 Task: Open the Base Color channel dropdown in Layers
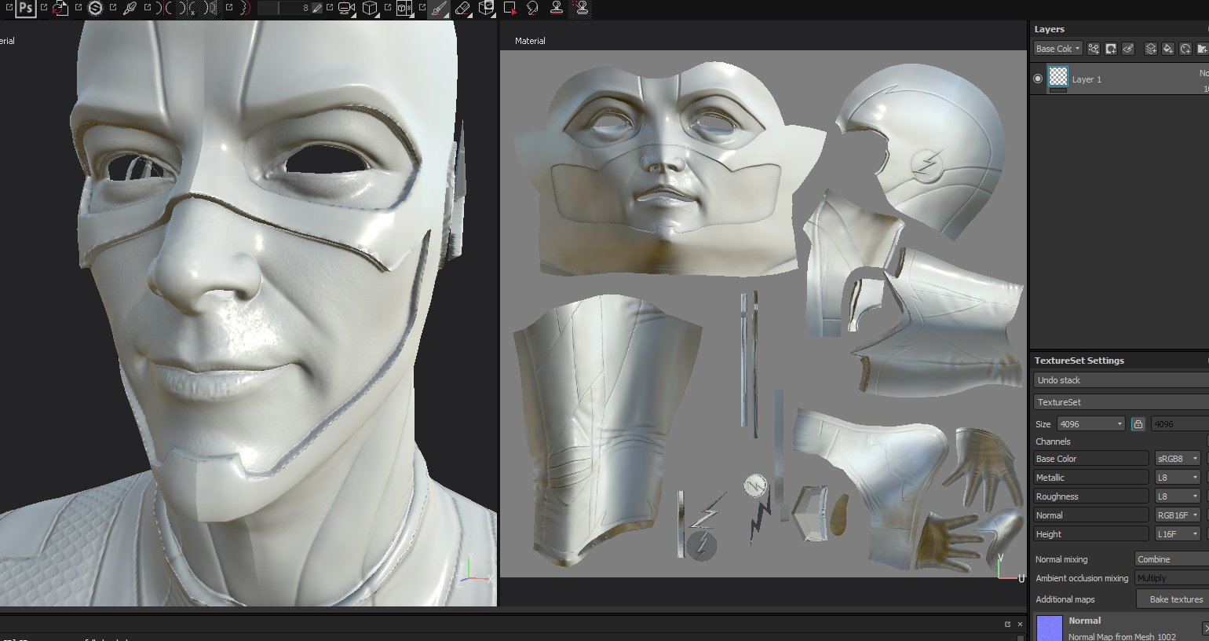click(1057, 49)
